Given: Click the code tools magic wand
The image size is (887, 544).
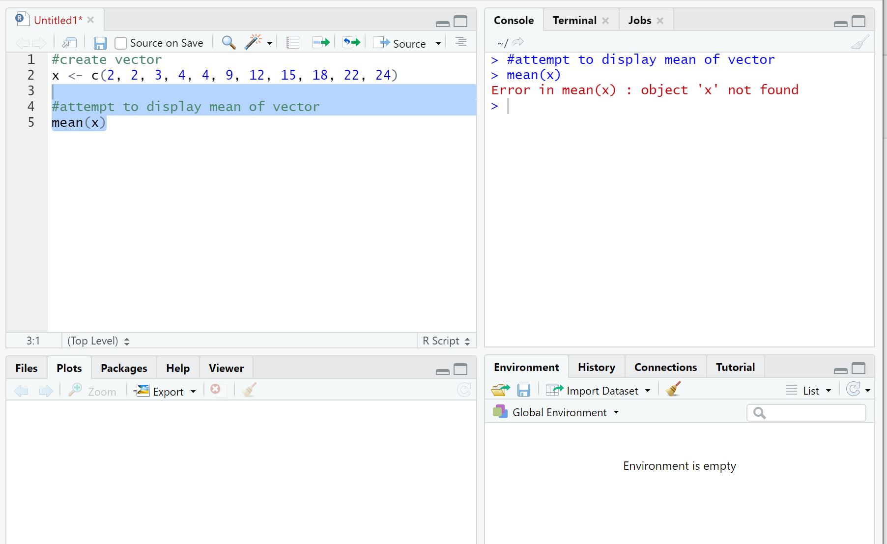Looking at the screenshot, I should coord(253,42).
